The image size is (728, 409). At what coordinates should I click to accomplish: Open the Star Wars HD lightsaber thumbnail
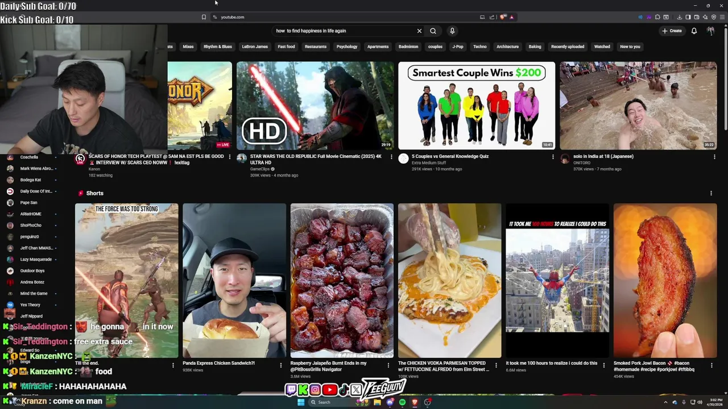click(315, 106)
